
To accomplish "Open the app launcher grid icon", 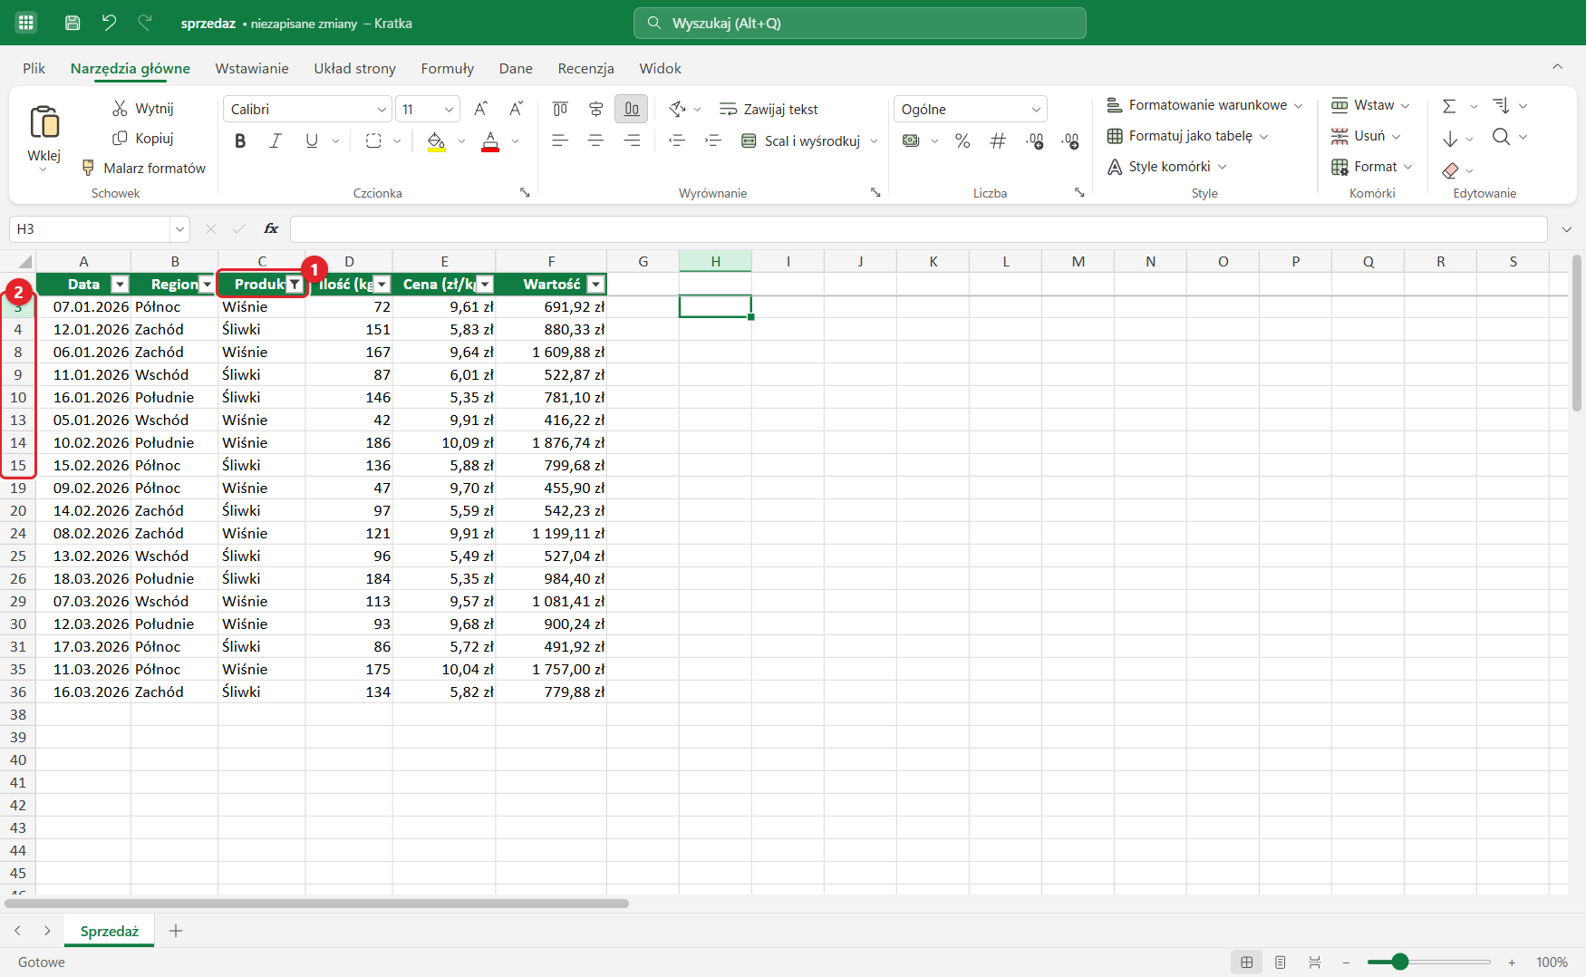I will (25, 23).
